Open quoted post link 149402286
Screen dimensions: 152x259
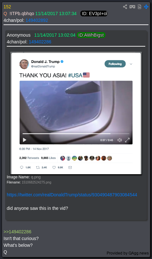pos(40,42)
